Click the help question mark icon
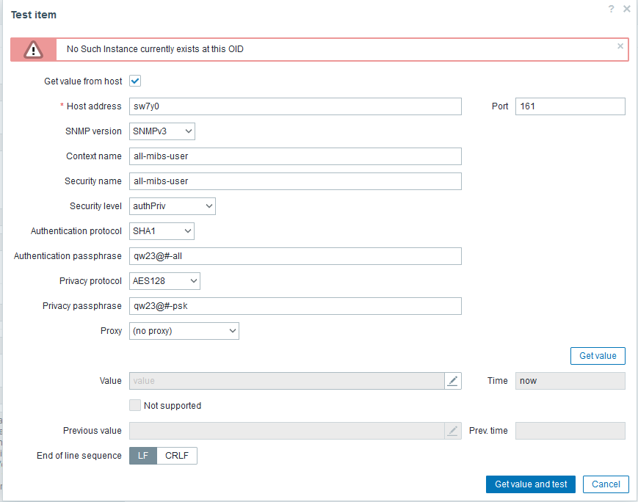The width and height of the screenshot is (638, 502). click(611, 9)
